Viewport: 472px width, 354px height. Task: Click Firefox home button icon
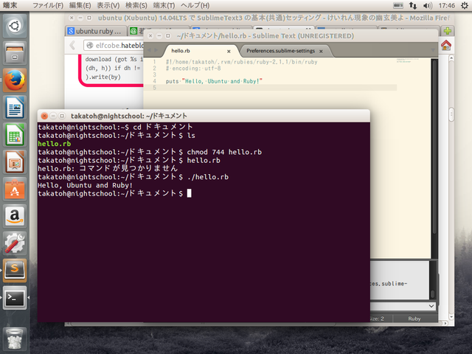point(446,46)
